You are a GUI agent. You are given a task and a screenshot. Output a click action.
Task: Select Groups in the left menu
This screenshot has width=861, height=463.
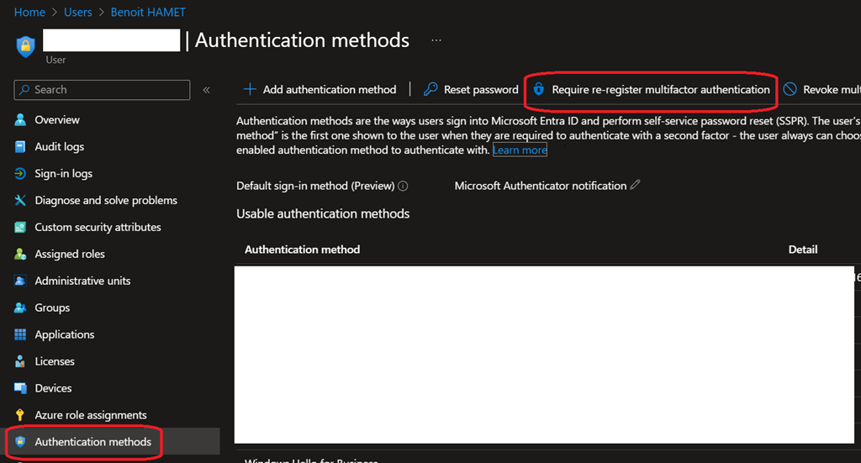pos(52,308)
